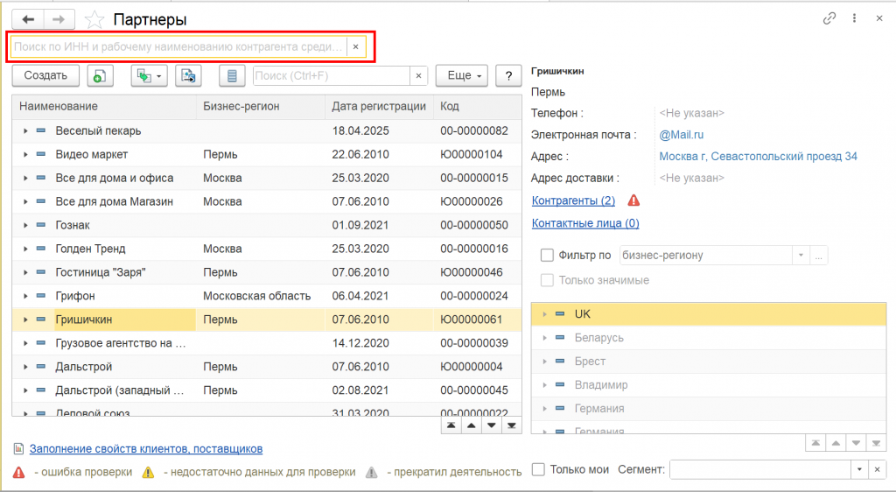Select the Голден Тренд row
This screenshot has width=896, height=492.
point(267,249)
